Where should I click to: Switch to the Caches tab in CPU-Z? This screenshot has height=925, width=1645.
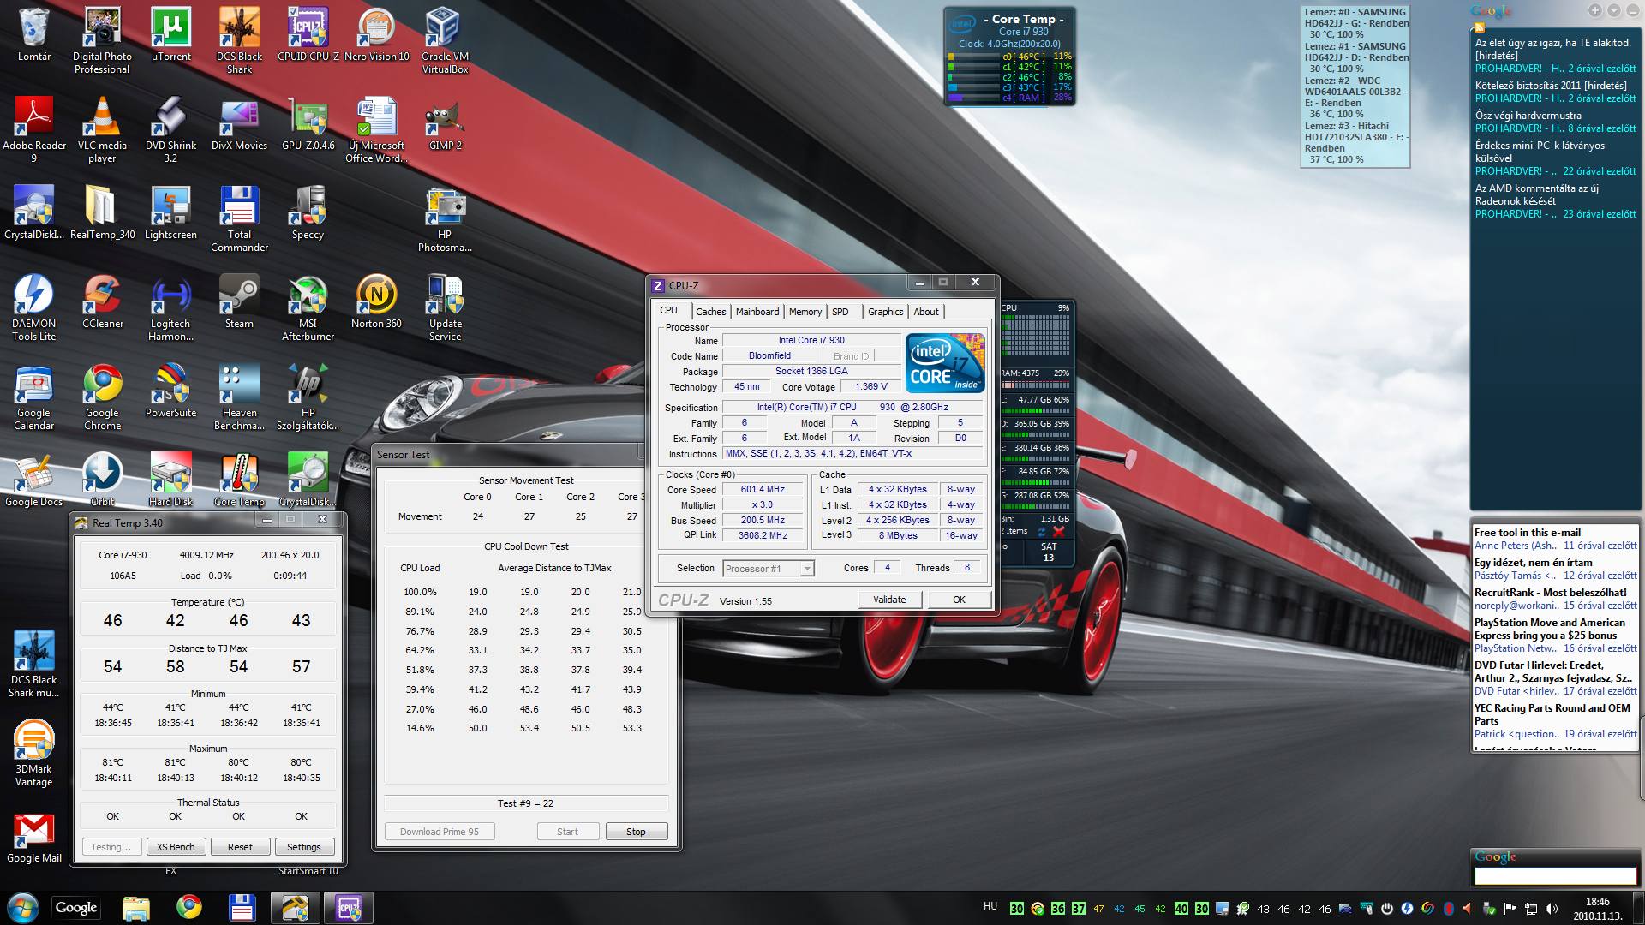[x=710, y=312]
